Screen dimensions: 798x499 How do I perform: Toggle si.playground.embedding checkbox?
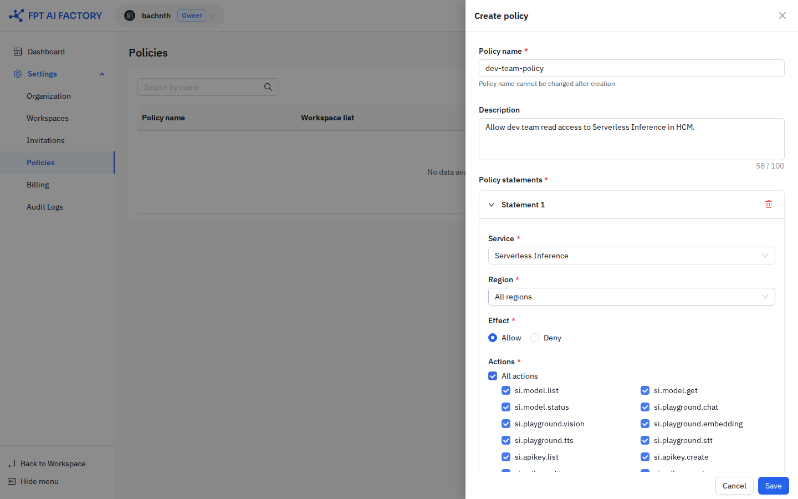click(645, 424)
